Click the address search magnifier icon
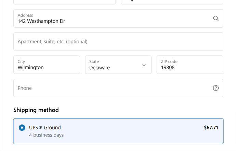This screenshot has width=236, height=153. (216, 18)
